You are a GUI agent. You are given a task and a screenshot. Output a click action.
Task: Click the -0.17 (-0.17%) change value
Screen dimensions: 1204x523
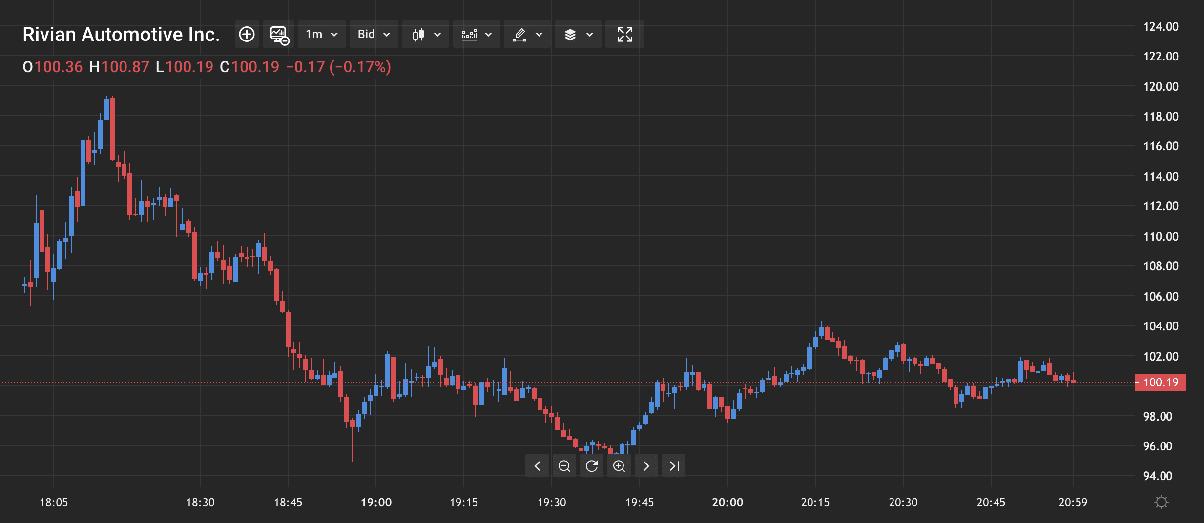pos(338,67)
